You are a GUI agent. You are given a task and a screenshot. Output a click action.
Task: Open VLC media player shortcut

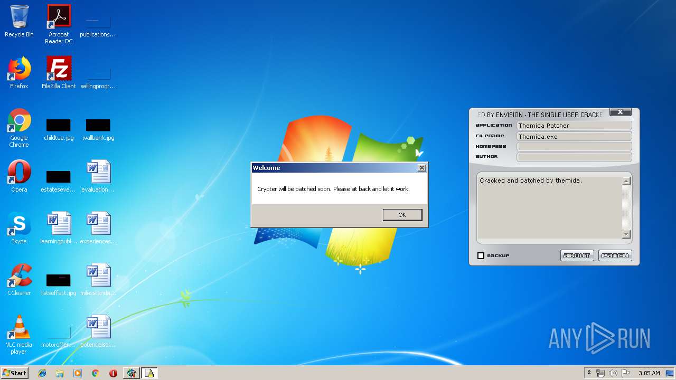pos(19,335)
